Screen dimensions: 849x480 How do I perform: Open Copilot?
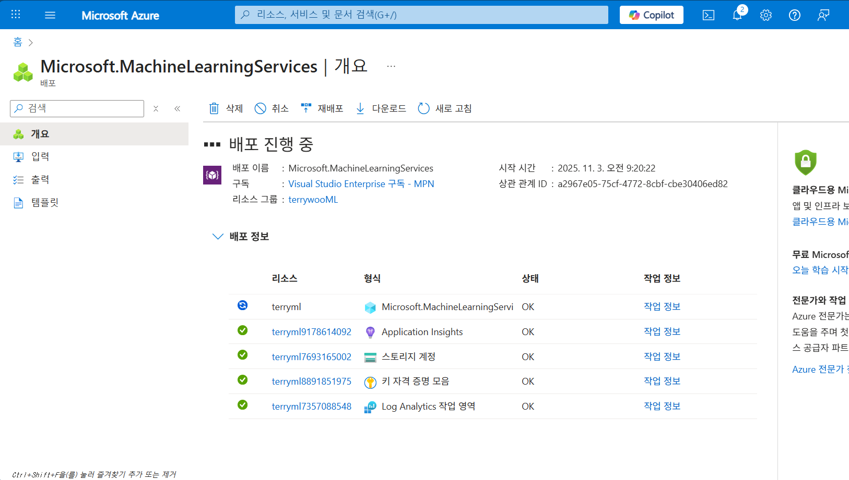point(651,15)
